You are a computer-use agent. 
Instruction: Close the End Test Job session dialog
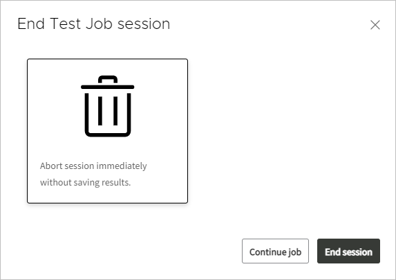375,25
